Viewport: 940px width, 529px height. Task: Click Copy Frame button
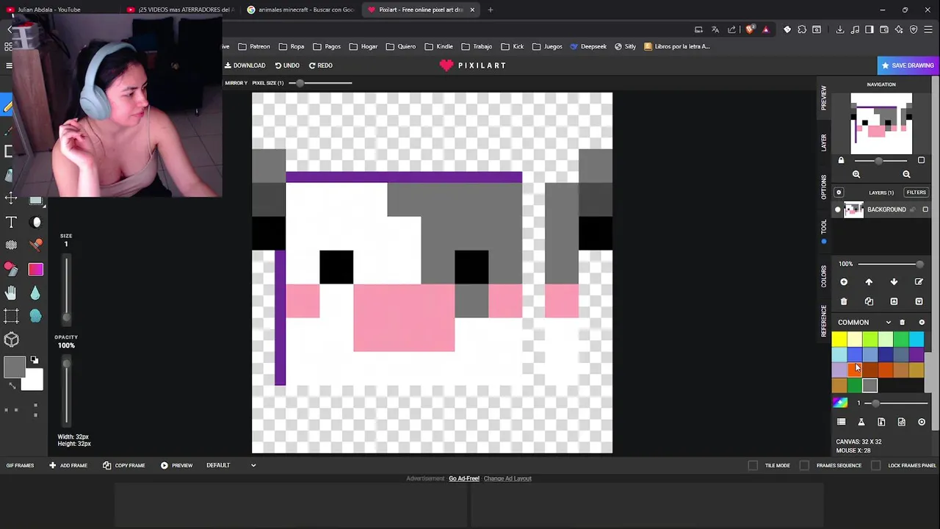(x=124, y=465)
